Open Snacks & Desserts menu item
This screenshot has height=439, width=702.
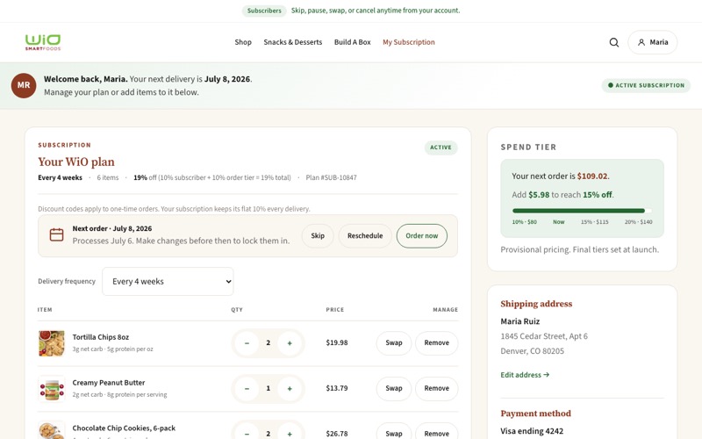293,42
